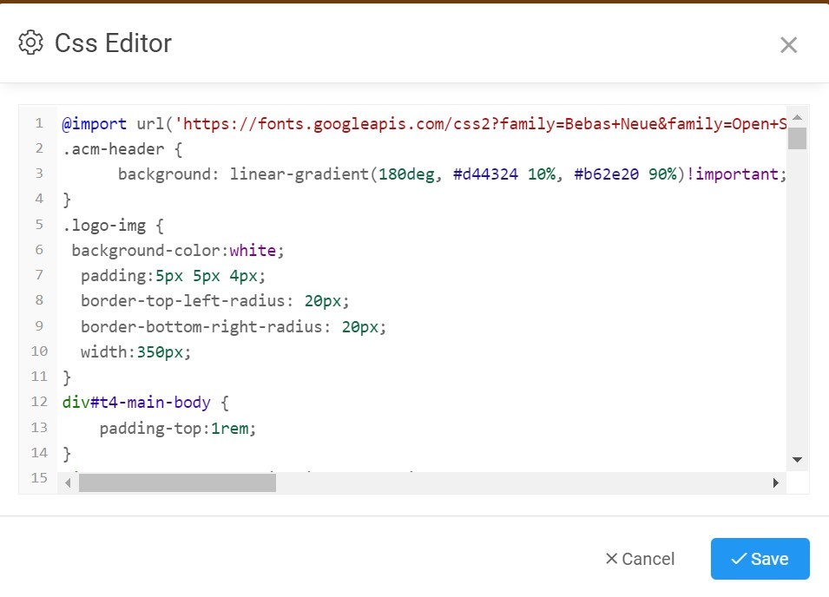Image resolution: width=829 pixels, height=597 pixels.
Task: Click the #d44324 color value
Action: coord(485,174)
